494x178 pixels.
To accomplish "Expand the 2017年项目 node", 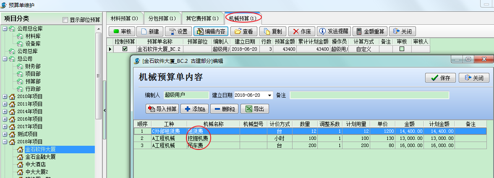I will click(x=5, y=127).
